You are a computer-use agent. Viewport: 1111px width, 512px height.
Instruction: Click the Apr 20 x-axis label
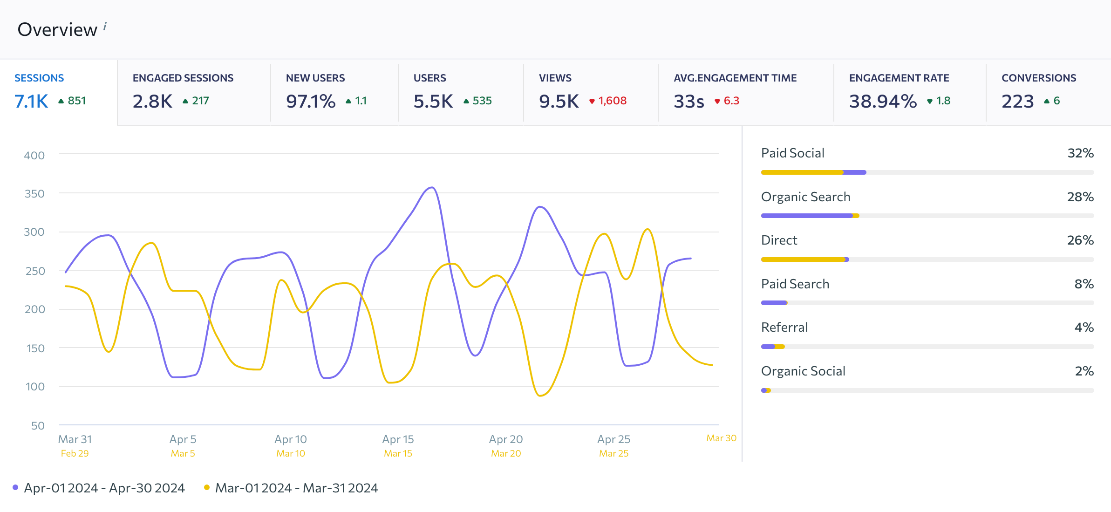506,439
